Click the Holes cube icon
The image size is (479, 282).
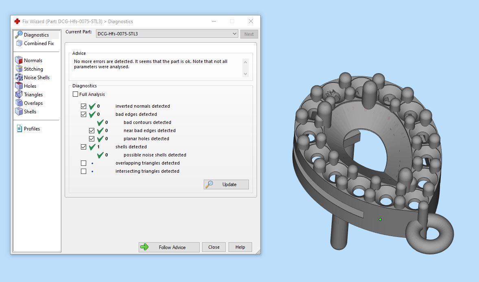(x=19, y=86)
